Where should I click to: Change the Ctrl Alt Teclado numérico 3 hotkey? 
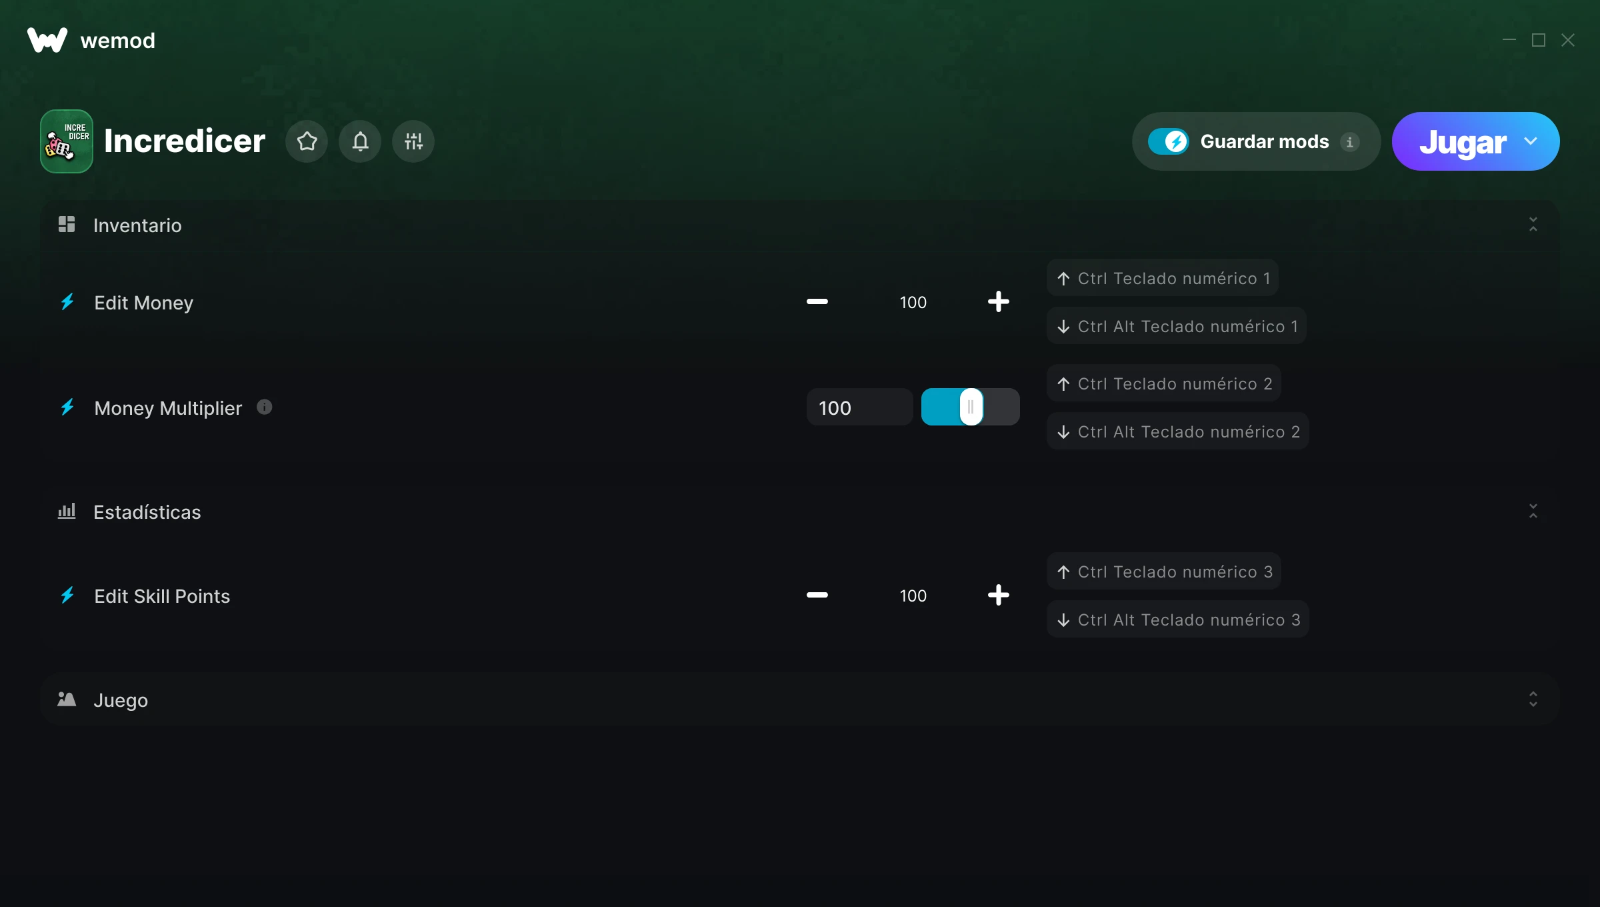tap(1177, 620)
